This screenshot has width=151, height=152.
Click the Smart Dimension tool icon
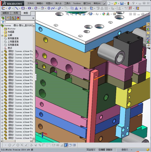[x=9, y=8]
